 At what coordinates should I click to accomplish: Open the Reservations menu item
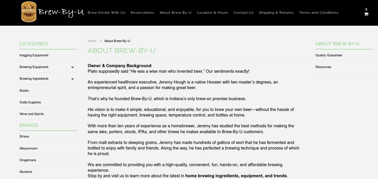(142, 13)
